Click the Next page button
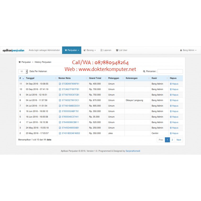The width and height of the screenshot is (201, 201). click(179, 140)
